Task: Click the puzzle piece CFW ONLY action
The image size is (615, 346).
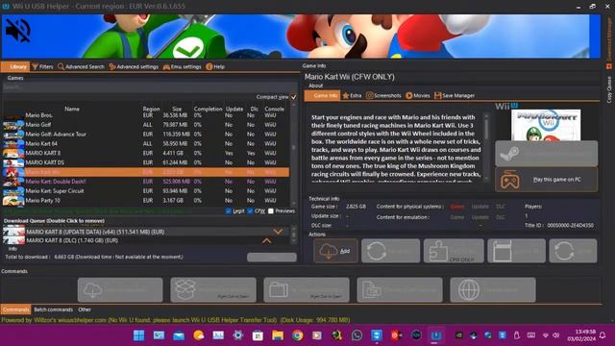Action: 454,251
